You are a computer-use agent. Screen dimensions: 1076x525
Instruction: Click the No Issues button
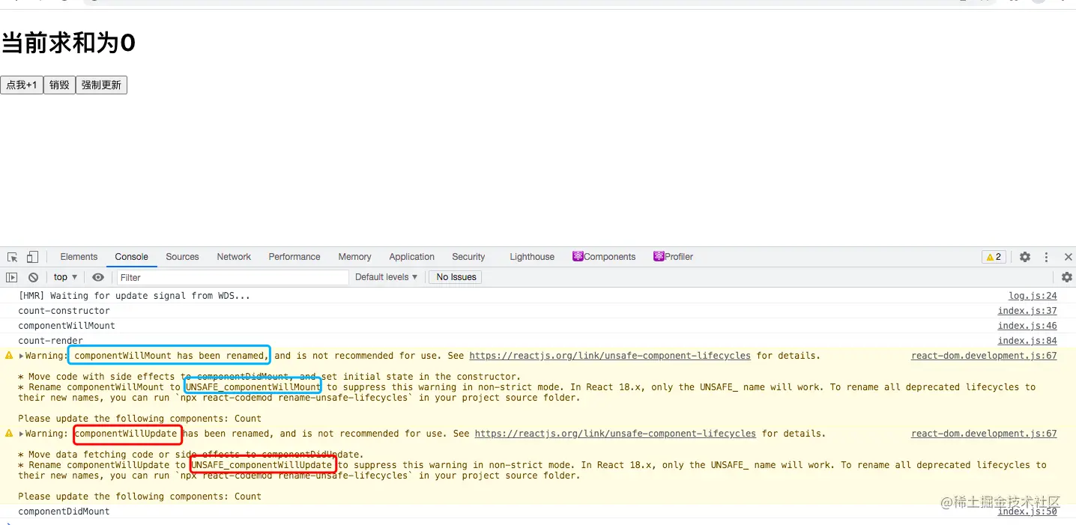tap(456, 277)
